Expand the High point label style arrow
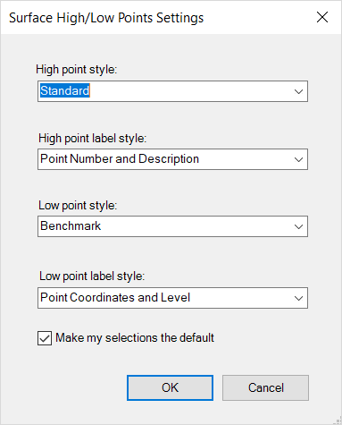 [x=298, y=159]
